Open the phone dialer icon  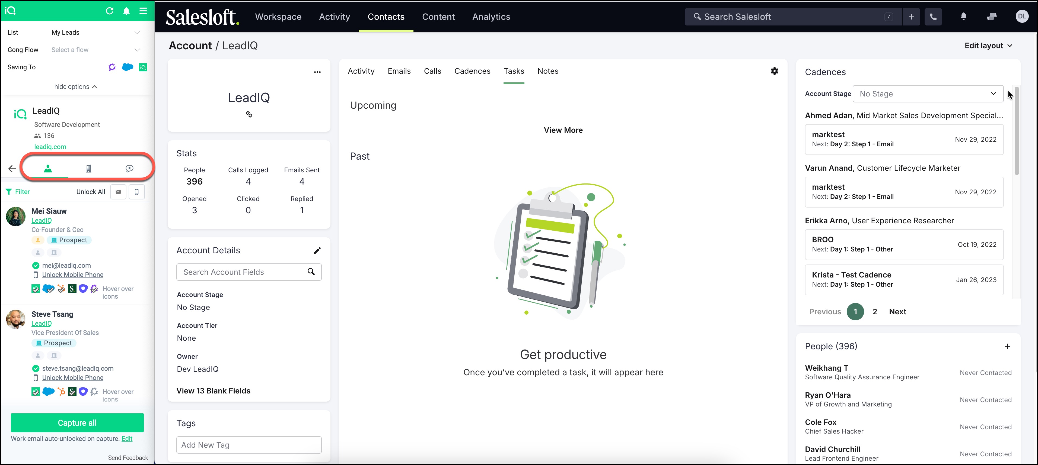[x=933, y=17]
